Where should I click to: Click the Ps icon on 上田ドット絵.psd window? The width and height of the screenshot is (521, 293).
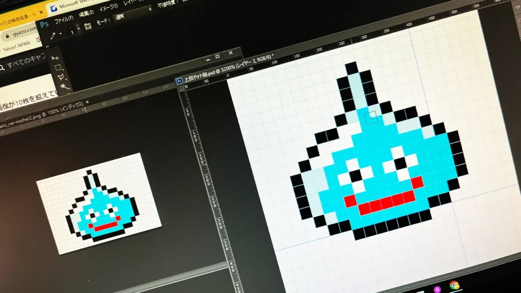(x=180, y=81)
